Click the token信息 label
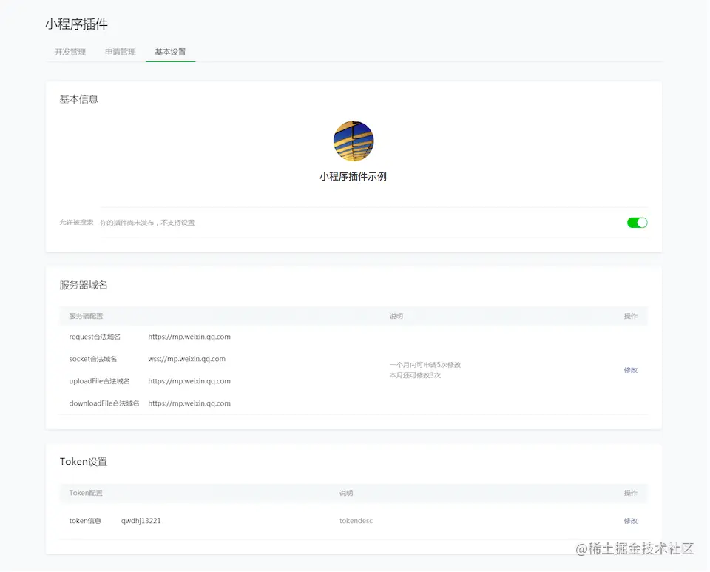 click(85, 521)
